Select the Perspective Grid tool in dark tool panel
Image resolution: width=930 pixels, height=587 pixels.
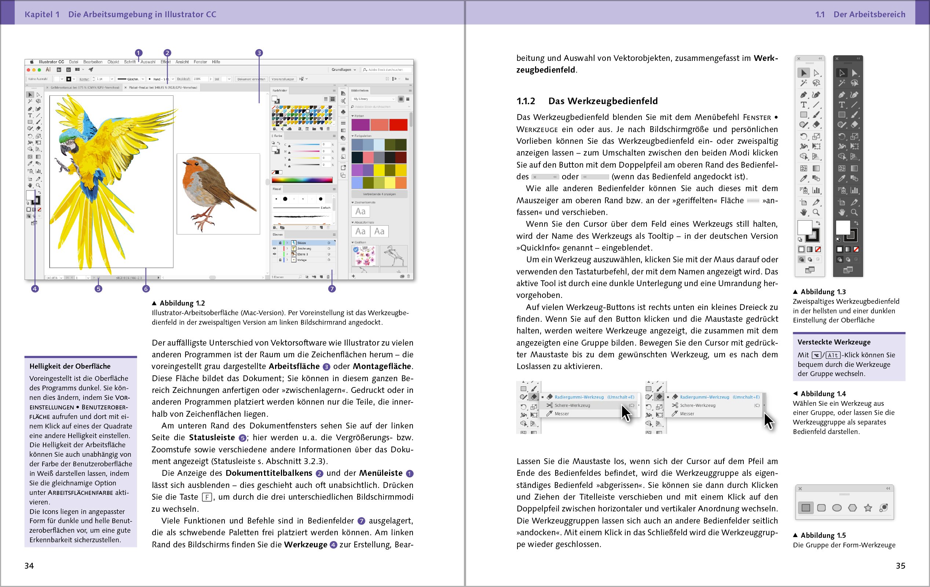pyautogui.click(x=855, y=157)
